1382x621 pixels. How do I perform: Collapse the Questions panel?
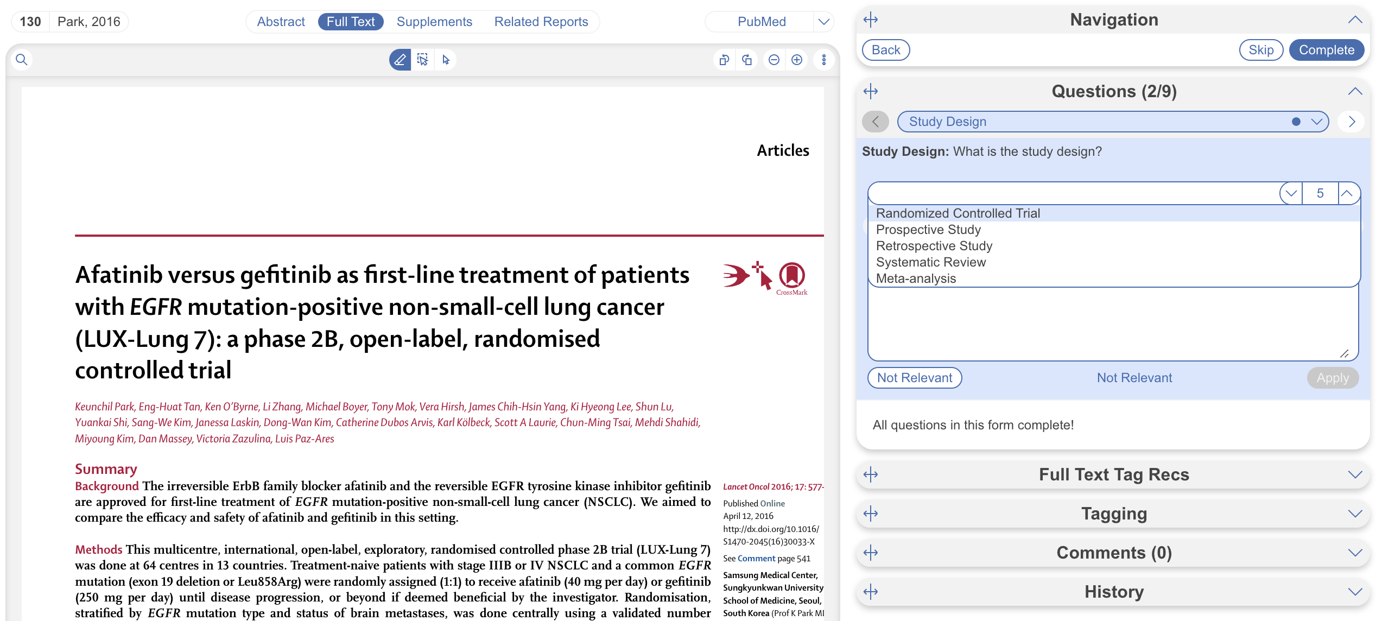pyautogui.click(x=1355, y=91)
